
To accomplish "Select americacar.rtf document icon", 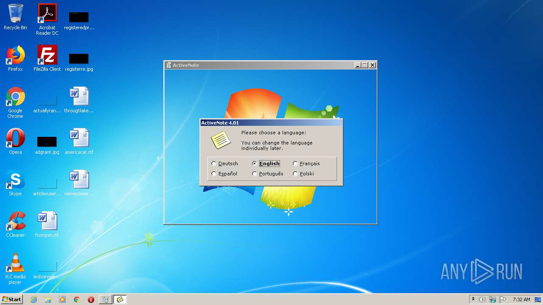I will tap(79, 141).
